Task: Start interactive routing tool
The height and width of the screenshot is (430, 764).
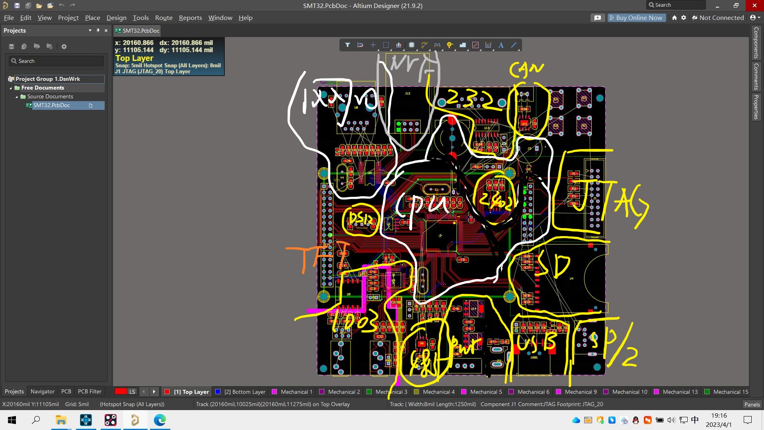Action: click(x=425, y=45)
